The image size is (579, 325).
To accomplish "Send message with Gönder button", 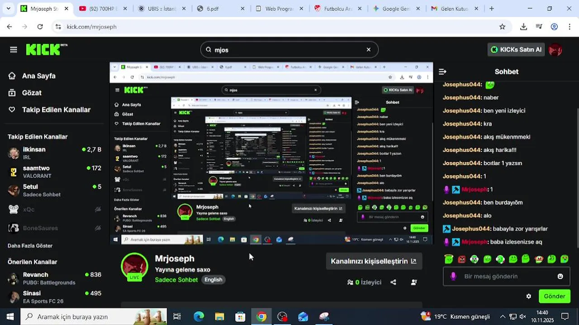I will pos(555,296).
